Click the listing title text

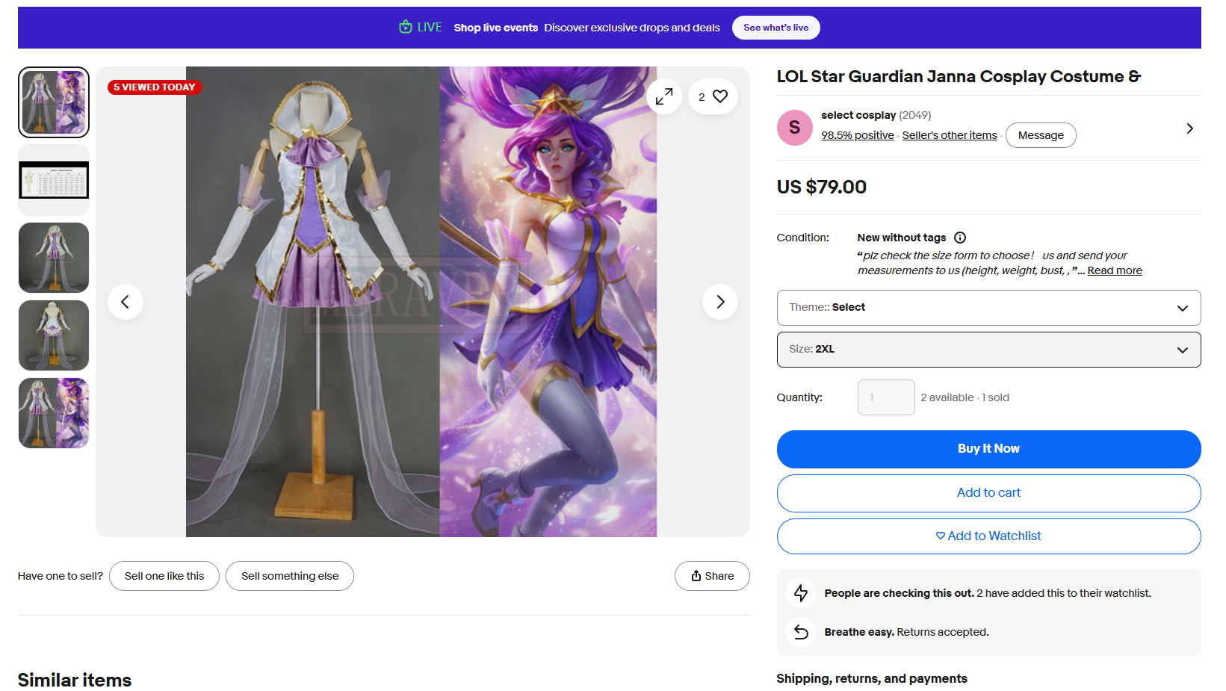(x=959, y=76)
